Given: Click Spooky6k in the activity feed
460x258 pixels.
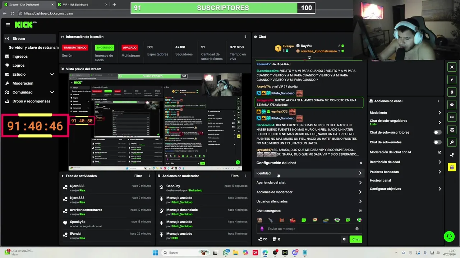Looking at the screenshot, I should coord(78,222).
